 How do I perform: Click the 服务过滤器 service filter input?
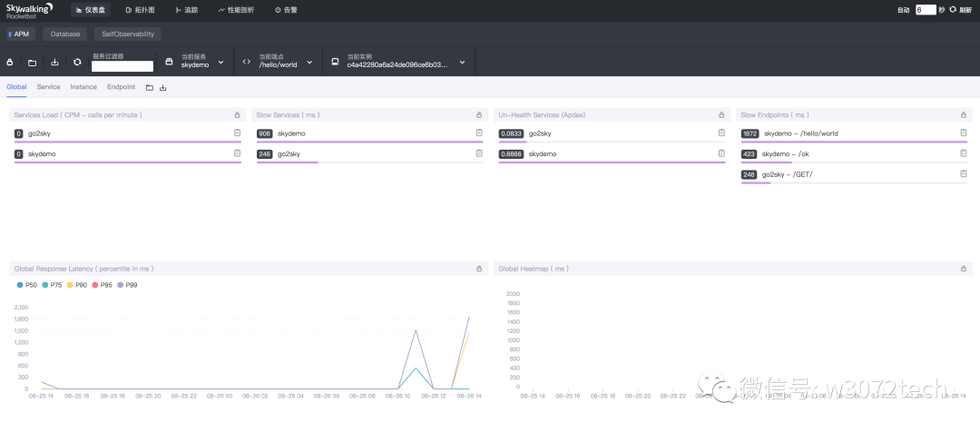122,65
